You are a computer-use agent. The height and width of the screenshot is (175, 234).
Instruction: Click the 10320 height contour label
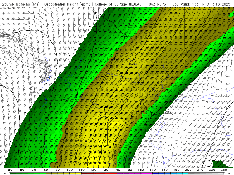(x=140, y=82)
